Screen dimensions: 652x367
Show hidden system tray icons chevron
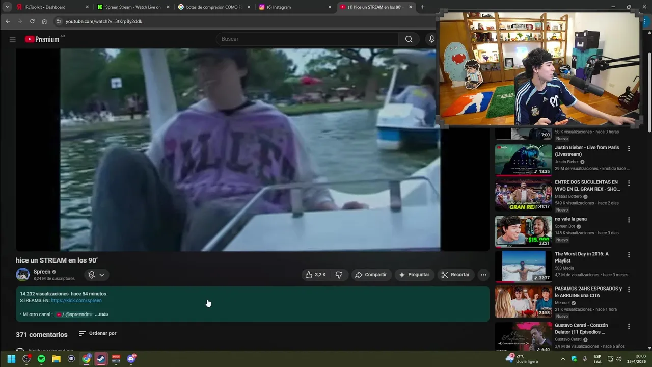tap(563, 359)
